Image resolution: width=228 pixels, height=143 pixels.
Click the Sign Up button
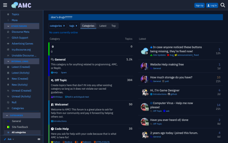coord(199,5)
